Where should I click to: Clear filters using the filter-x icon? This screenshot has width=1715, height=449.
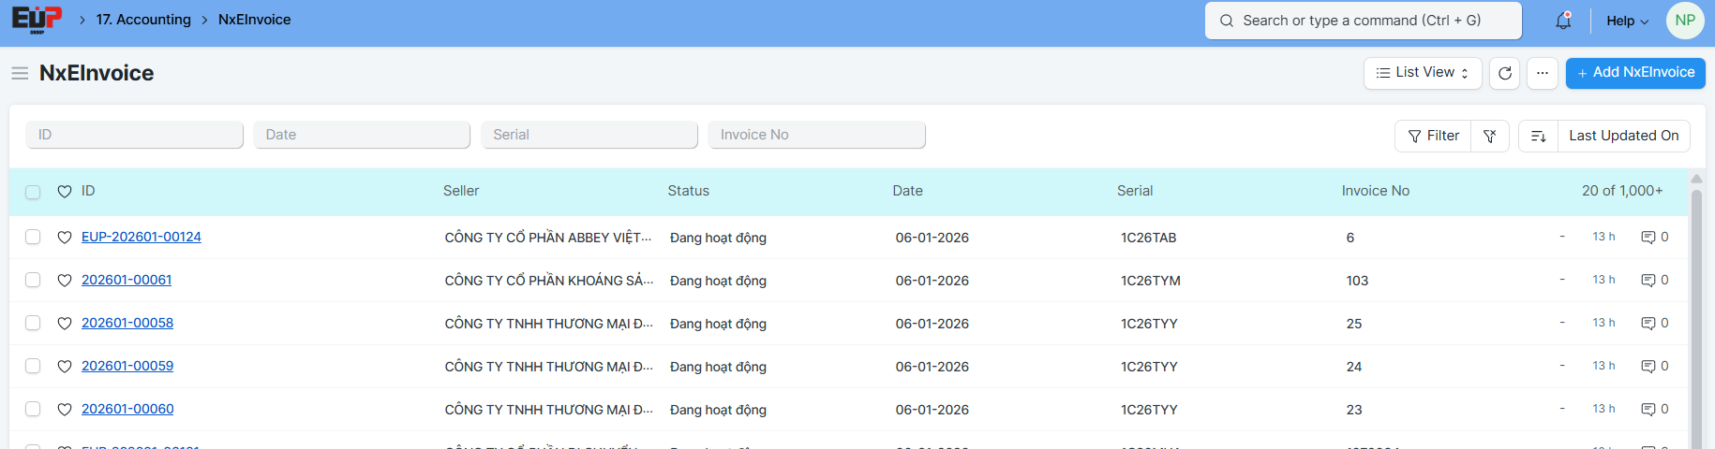coord(1489,136)
